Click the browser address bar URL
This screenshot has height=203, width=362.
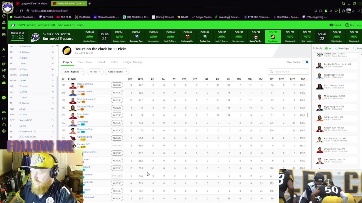[50, 11]
